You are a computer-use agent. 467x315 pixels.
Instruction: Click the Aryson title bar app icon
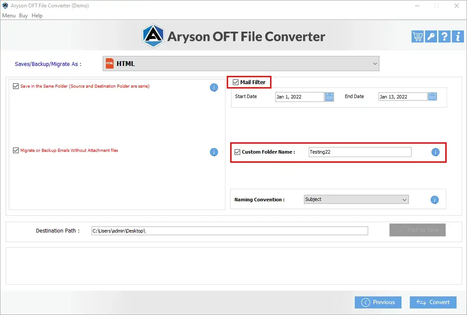5,5
